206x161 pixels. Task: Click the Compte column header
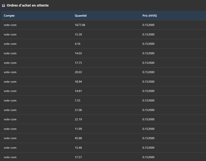tap(9, 16)
